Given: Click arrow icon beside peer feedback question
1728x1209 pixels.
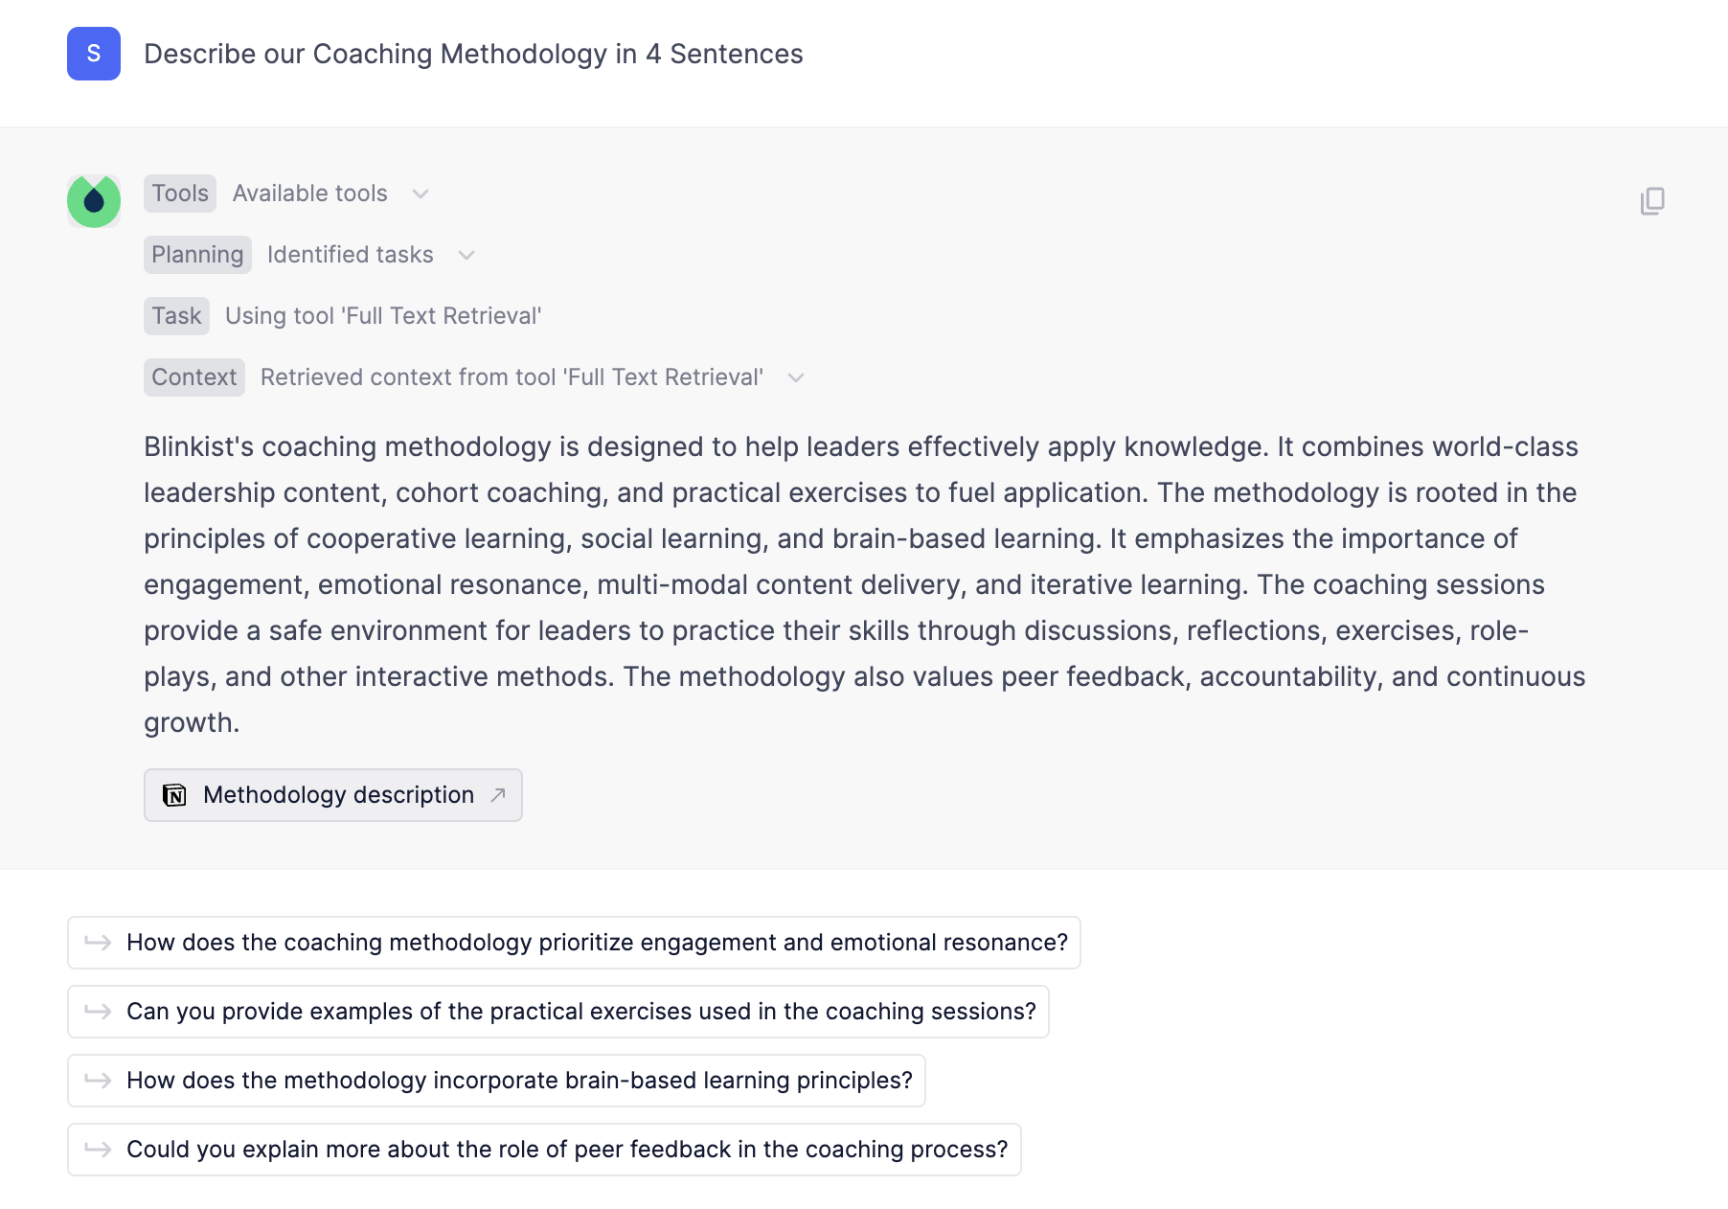Looking at the screenshot, I should pyautogui.click(x=98, y=1150).
